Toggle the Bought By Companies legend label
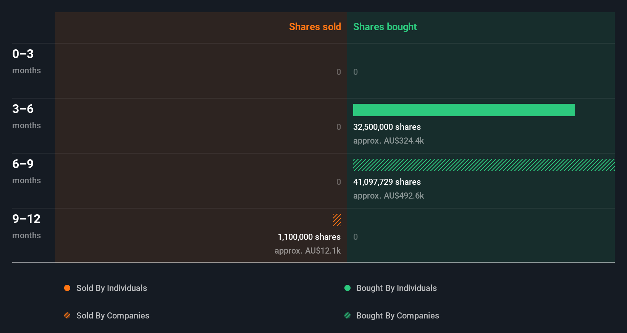 tap(398, 315)
